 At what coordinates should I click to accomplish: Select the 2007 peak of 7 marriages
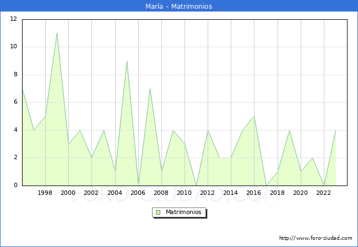point(150,88)
